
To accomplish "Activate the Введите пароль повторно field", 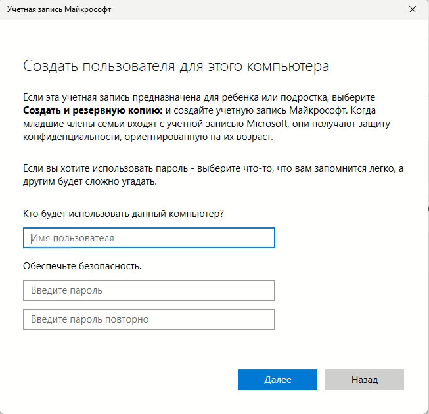I will 149,319.
